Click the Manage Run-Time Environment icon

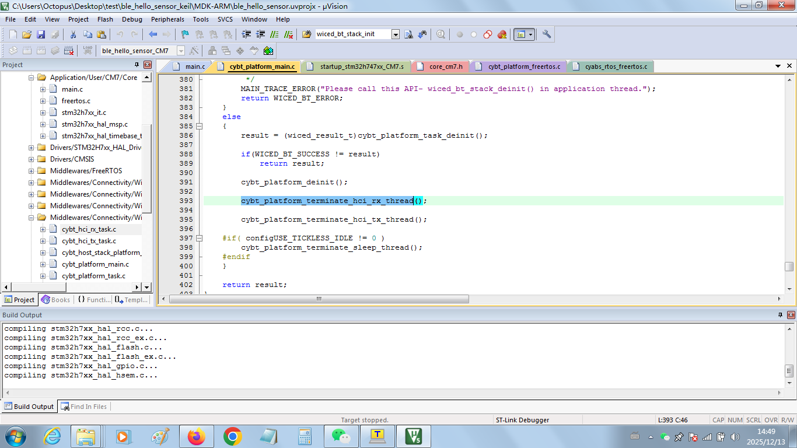(x=268, y=51)
